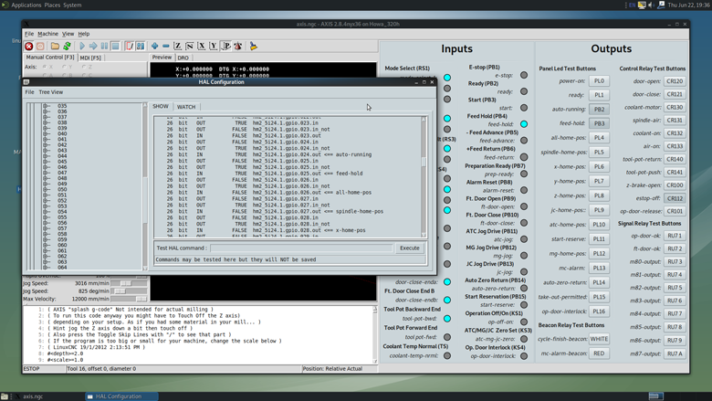
Task: Run the program with the play icon
Action: pyautogui.click(x=82, y=47)
